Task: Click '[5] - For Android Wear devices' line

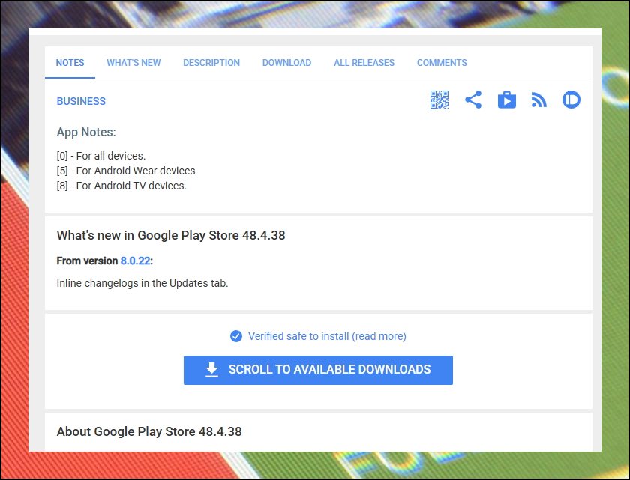Action: point(126,171)
